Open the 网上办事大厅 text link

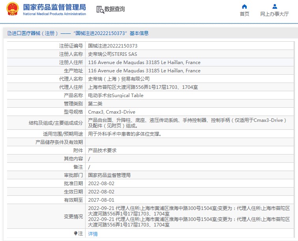point(274,14)
